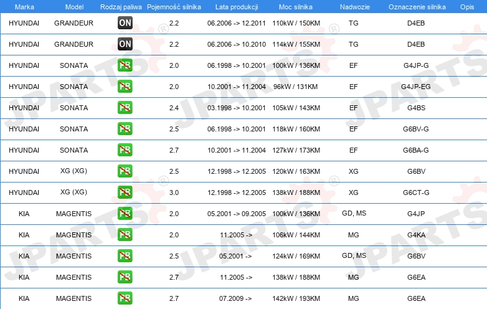Click petrol icon in XG 2.5 G6BV row
487x309 pixels.
(125, 171)
